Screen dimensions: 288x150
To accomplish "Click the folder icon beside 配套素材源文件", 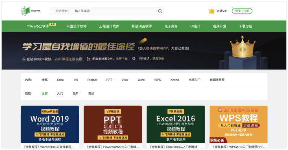I will tap(88, 59).
